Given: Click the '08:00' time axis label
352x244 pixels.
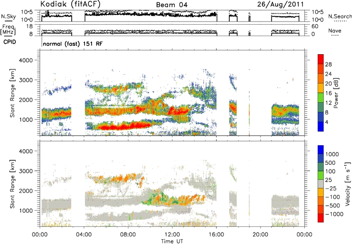Looking at the screenshot, I should (x=128, y=235).
